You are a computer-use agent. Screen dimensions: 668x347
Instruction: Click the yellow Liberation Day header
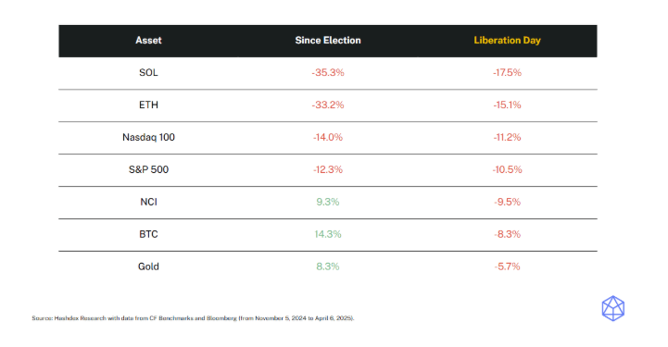(x=507, y=41)
